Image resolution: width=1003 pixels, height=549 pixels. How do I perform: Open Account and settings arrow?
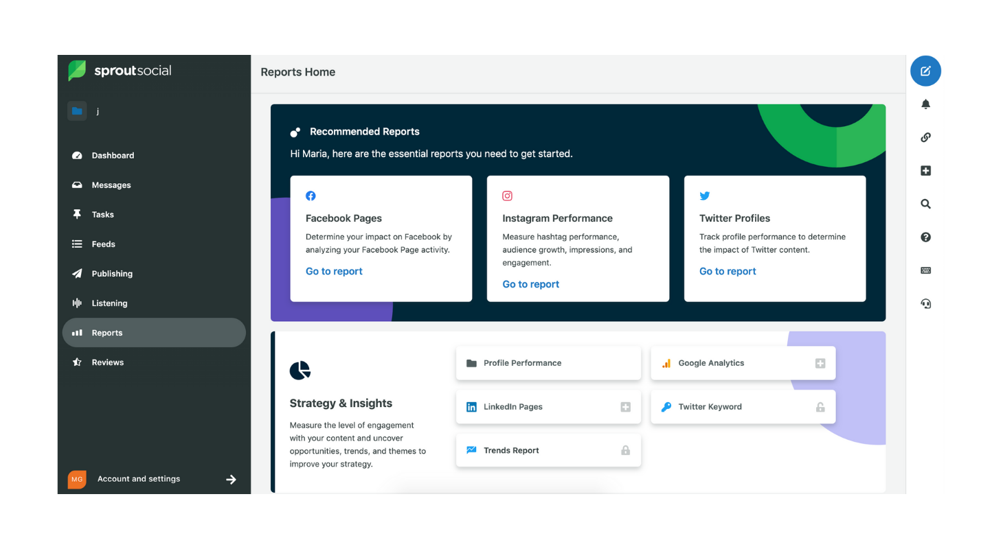pos(231,480)
